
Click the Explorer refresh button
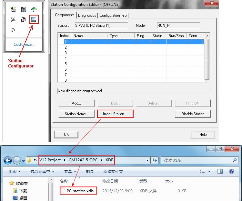(155, 160)
